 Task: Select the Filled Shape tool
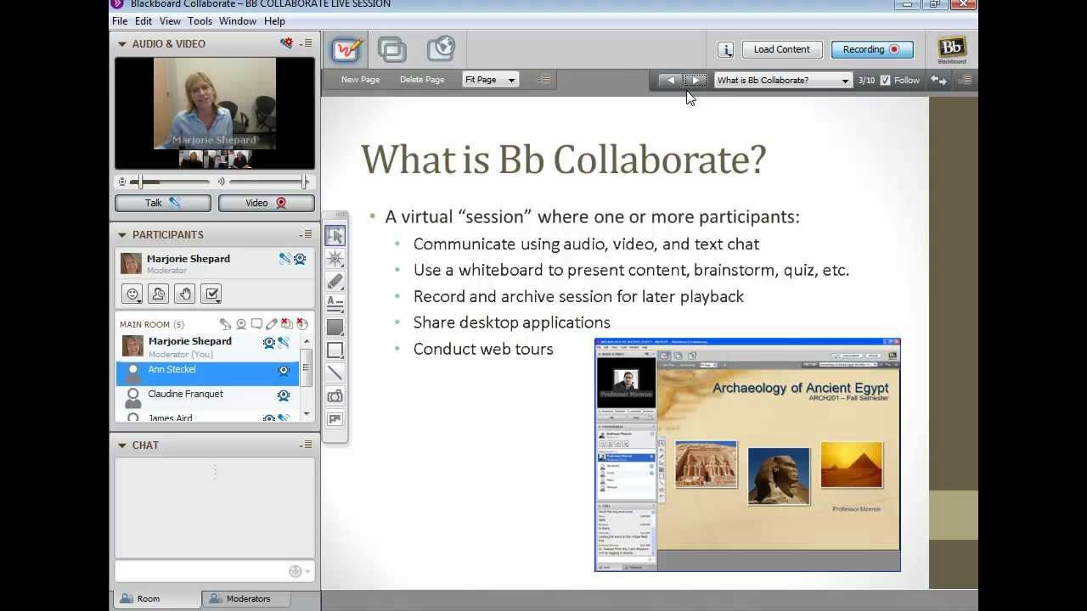(x=335, y=328)
